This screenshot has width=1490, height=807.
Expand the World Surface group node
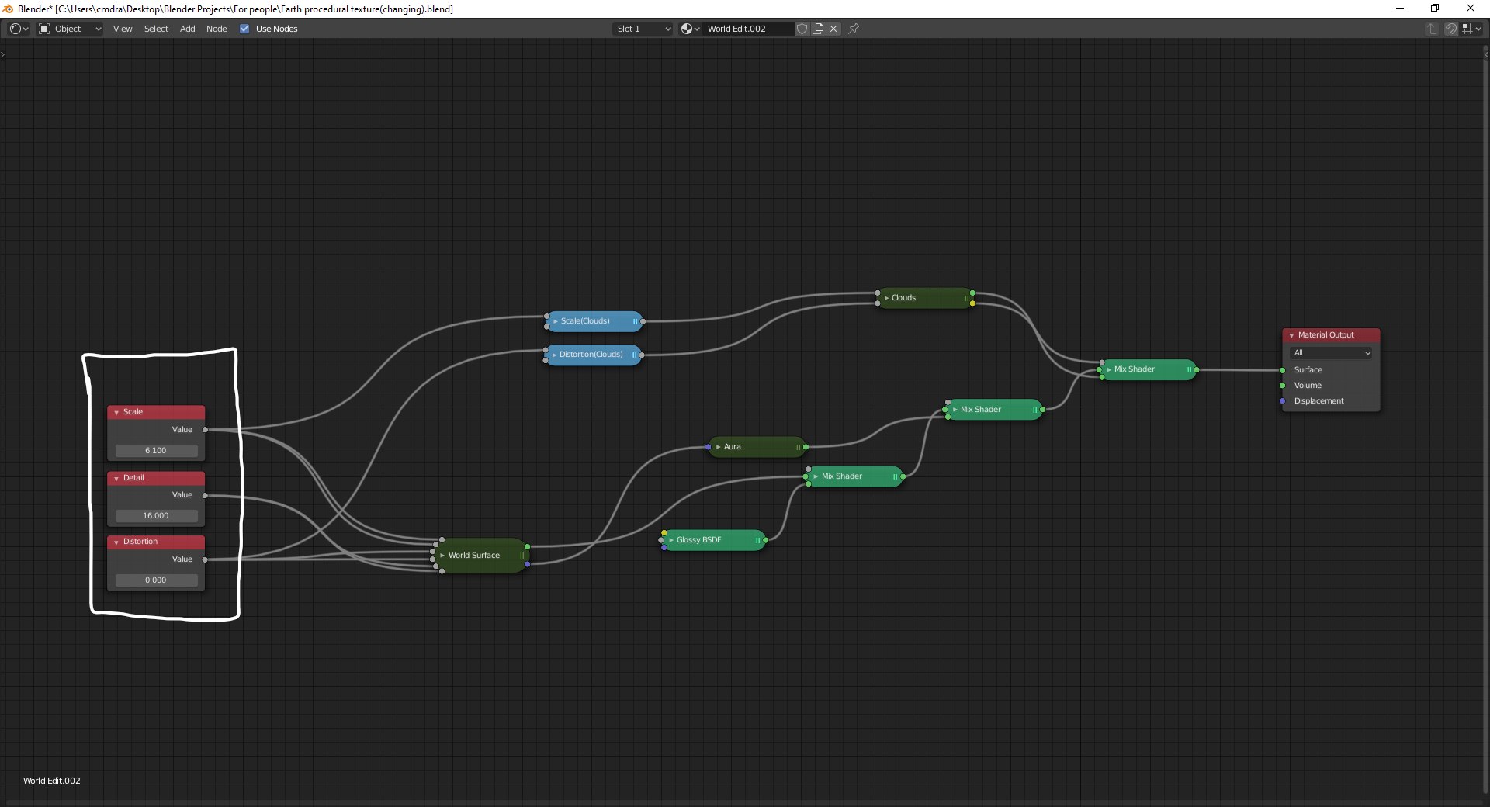[x=442, y=556]
